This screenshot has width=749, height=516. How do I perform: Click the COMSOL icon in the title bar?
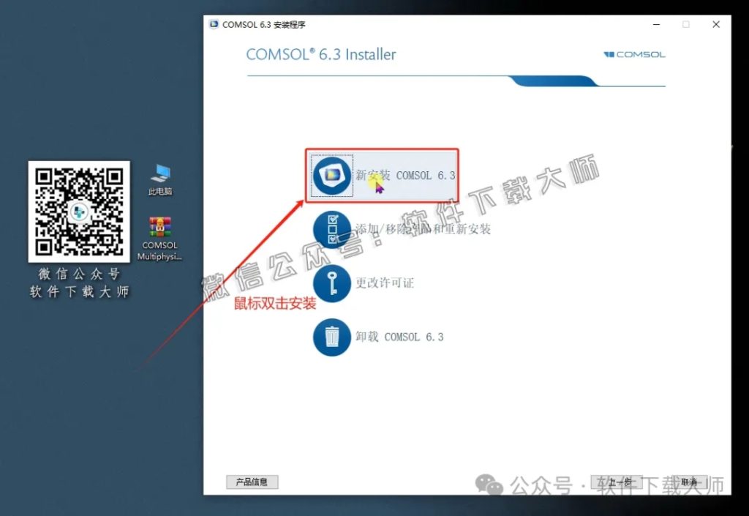pyautogui.click(x=213, y=24)
